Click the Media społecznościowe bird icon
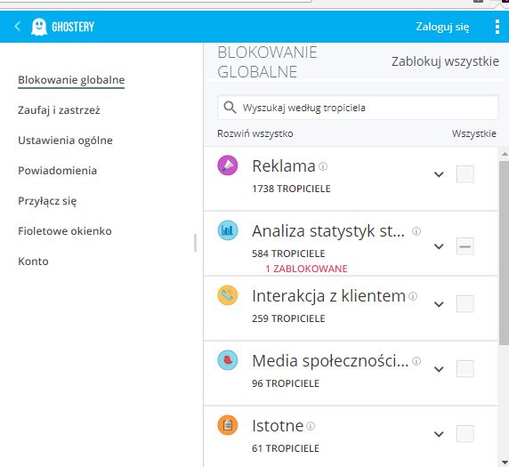This screenshot has height=467, width=509. 228,360
